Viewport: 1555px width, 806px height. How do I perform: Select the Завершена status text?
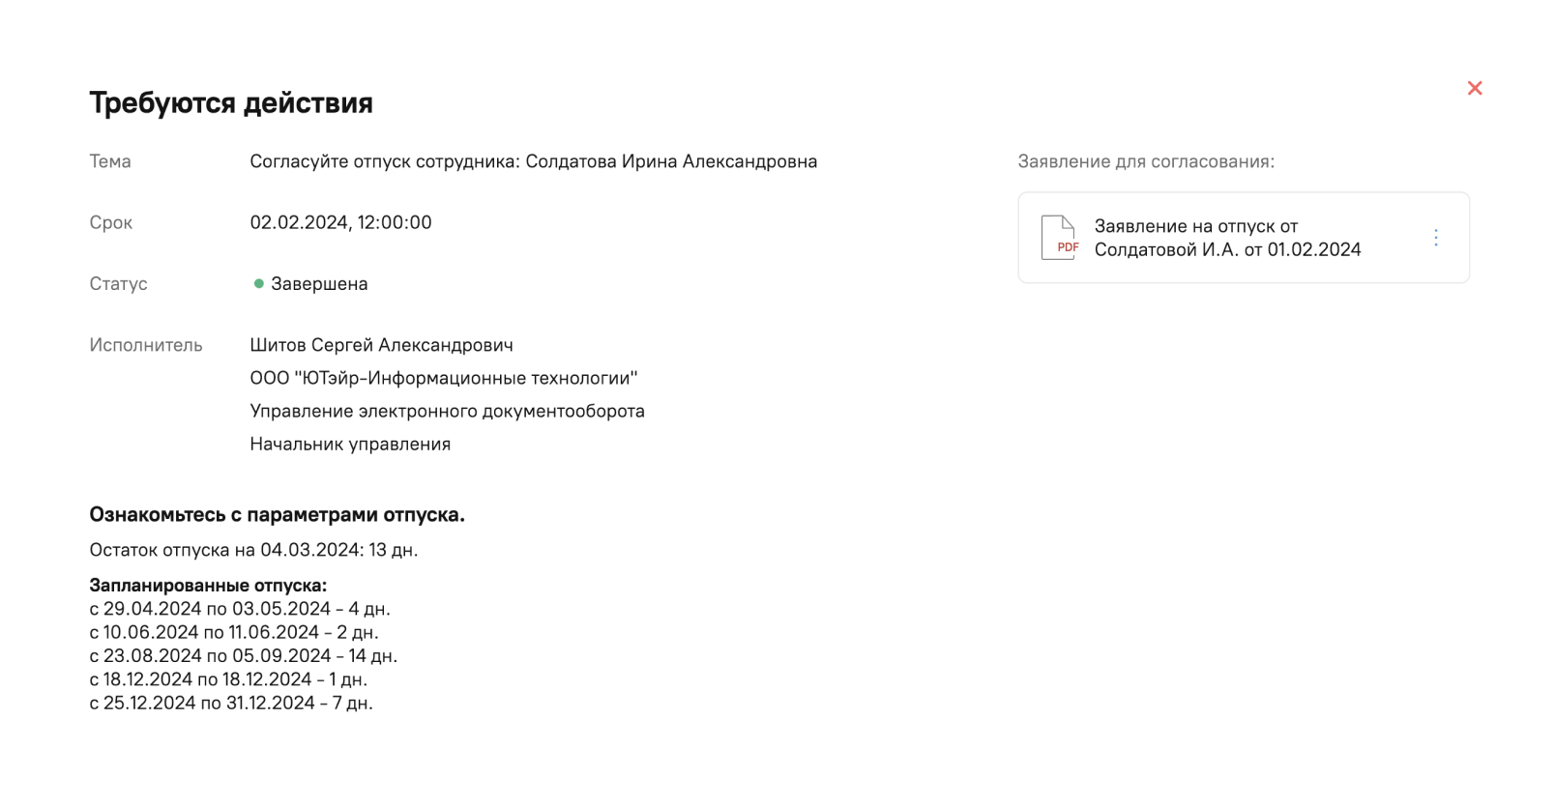point(319,284)
